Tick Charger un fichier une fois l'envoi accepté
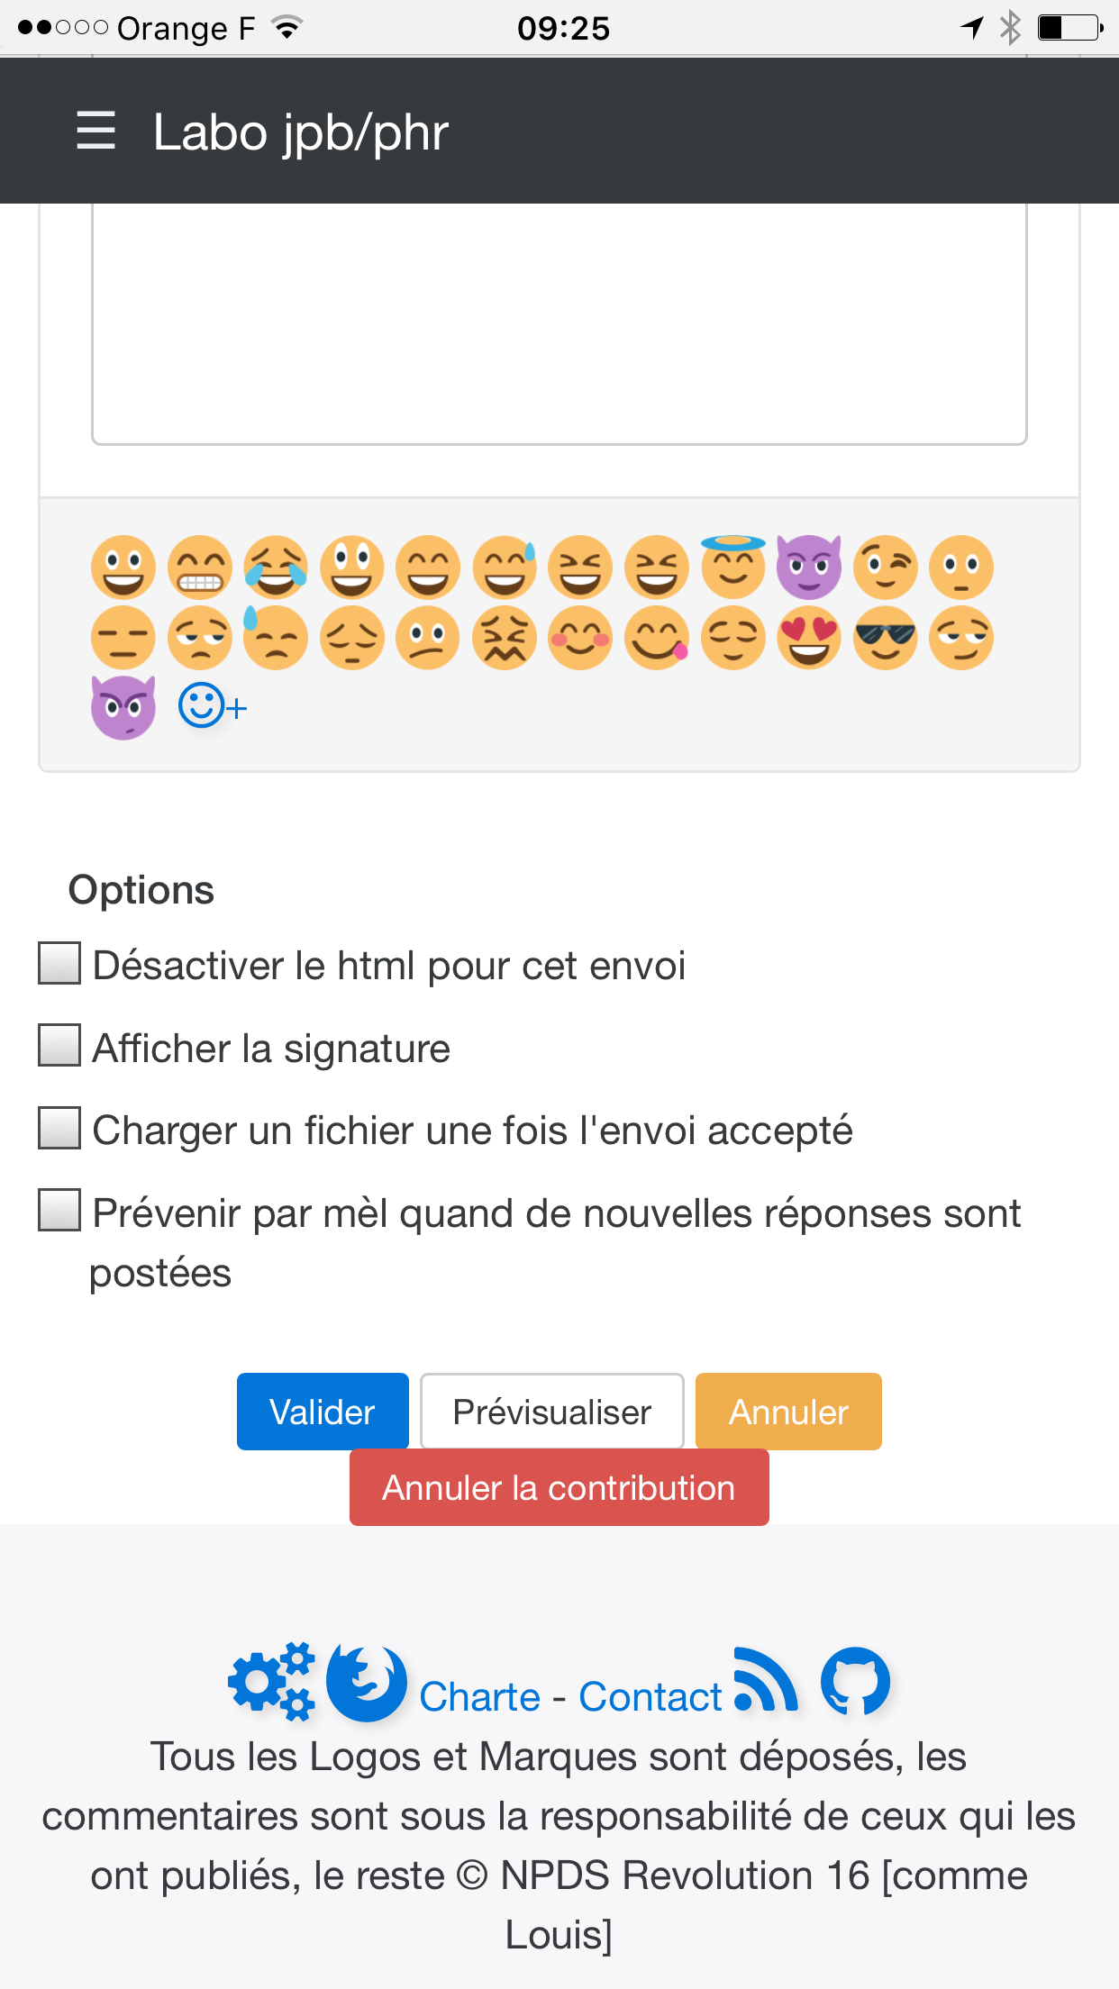This screenshot has width=1119, height=1989. point(59,1128)
